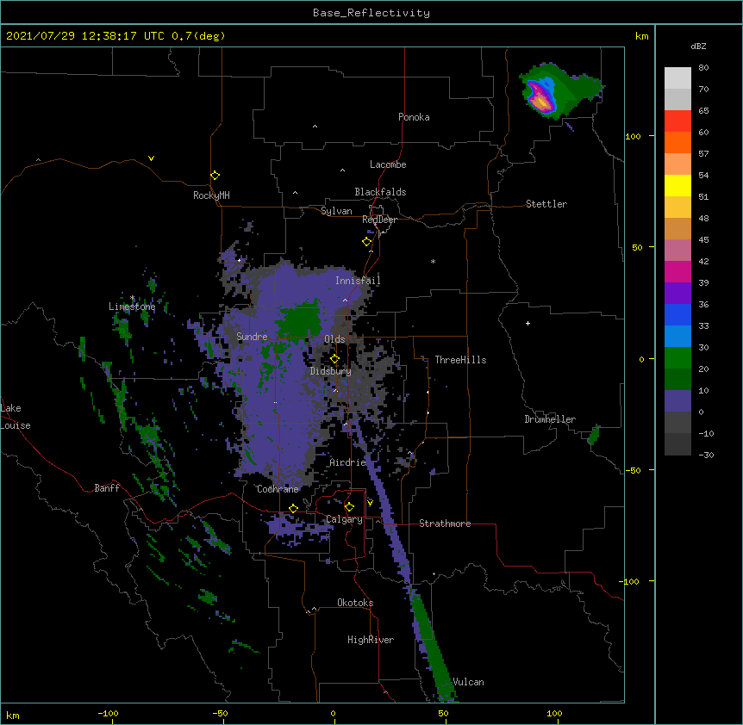Click the Calgary city label

(x=345, y=519)
